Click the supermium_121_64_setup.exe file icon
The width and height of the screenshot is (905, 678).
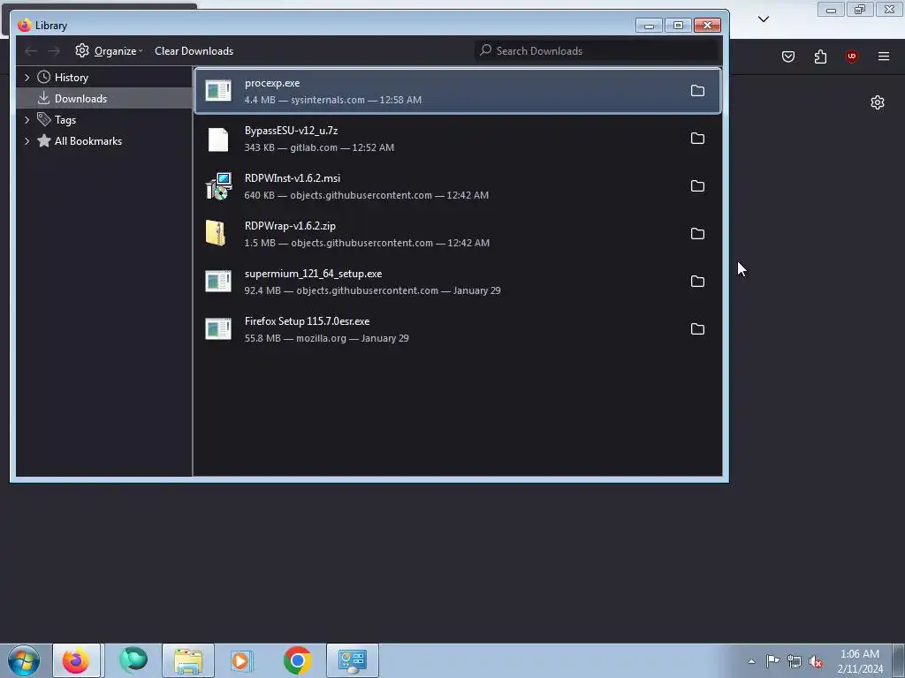218,282
